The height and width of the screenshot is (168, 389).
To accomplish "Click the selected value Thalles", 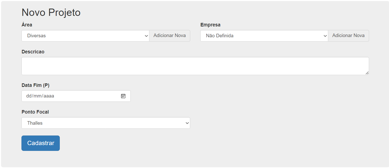I will 35,123.
